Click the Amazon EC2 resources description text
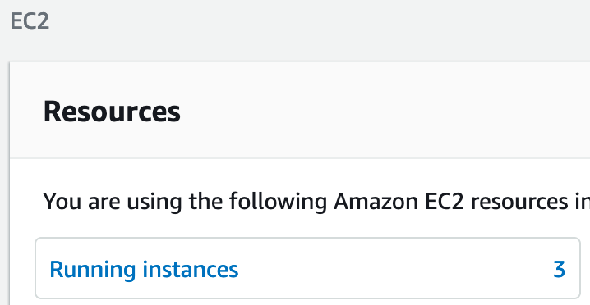This screenshot has height=305, width=590. click(316, 202)
